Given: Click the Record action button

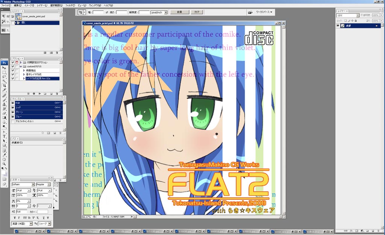Looking at the screenshot, I should (34, 94).
